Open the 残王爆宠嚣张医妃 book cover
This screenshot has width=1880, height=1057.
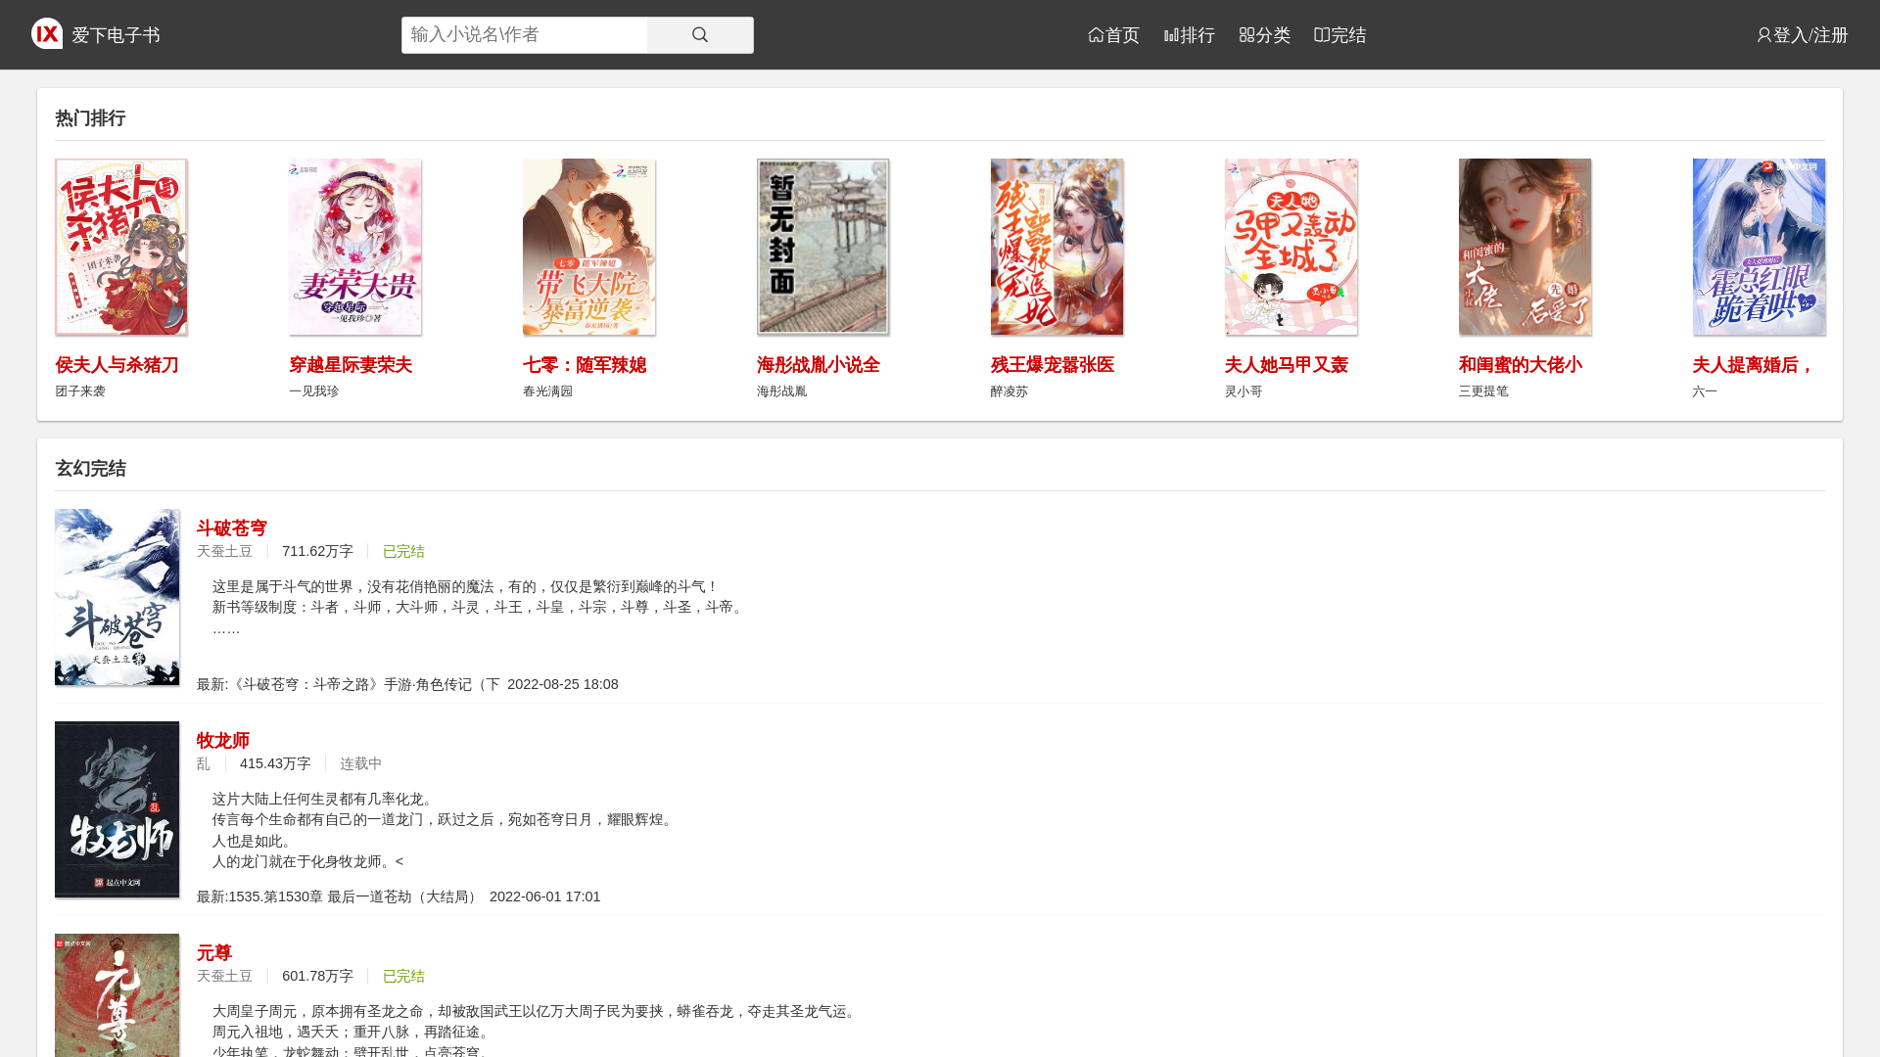1057,247
